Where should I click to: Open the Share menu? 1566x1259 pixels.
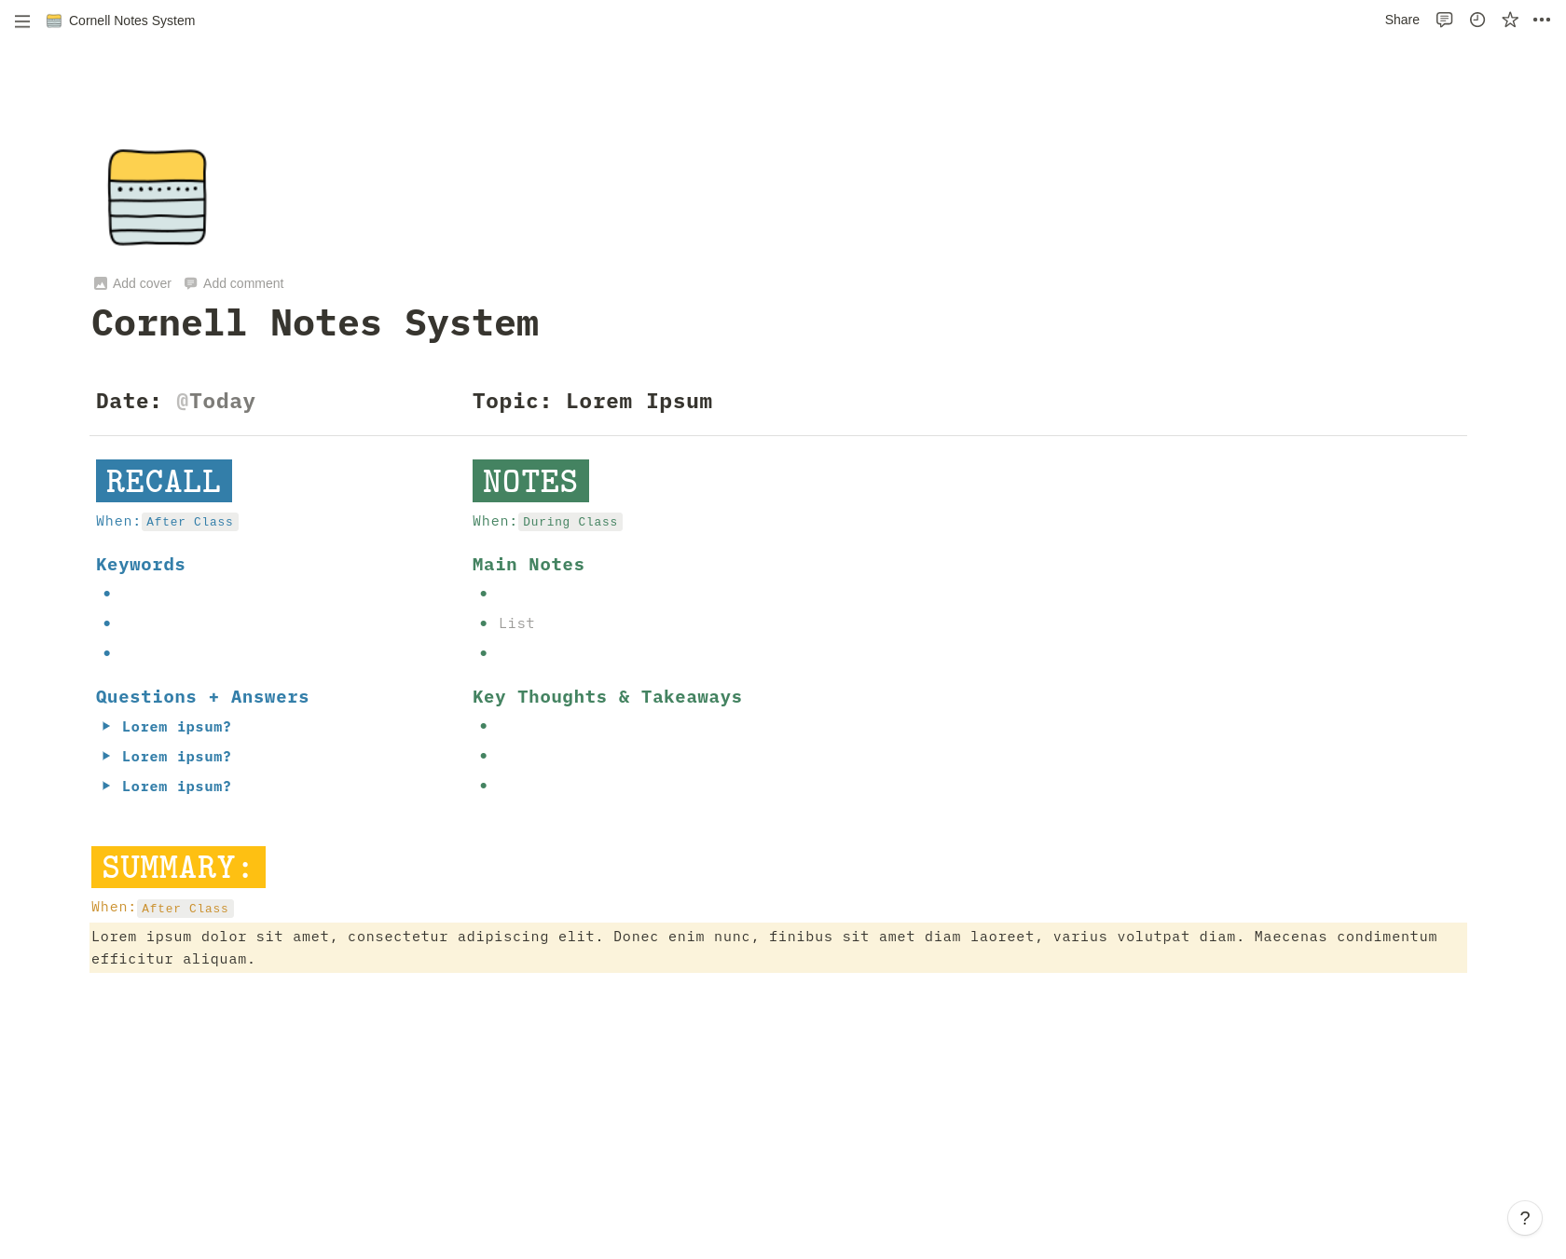pyautogui.click(x=1402, y=20)
